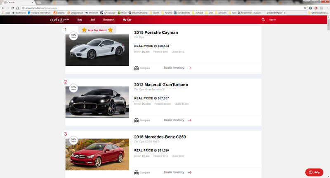The image size is (330, 178).
Task: Click the Compare car icon for Porsche Cayman
Action: pos(137,68)
